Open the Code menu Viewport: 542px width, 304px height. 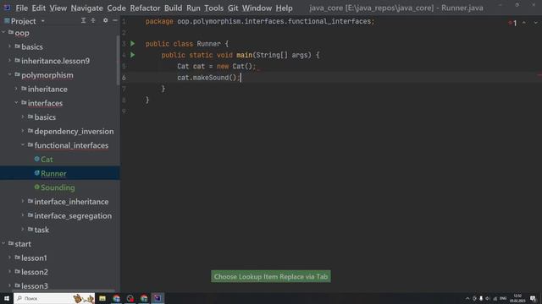116,8
